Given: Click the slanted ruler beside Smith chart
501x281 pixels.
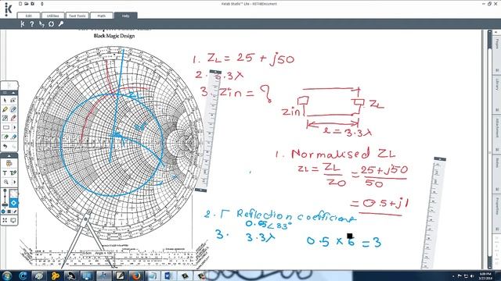Looking at the screenshot, I should pos(209,130).
